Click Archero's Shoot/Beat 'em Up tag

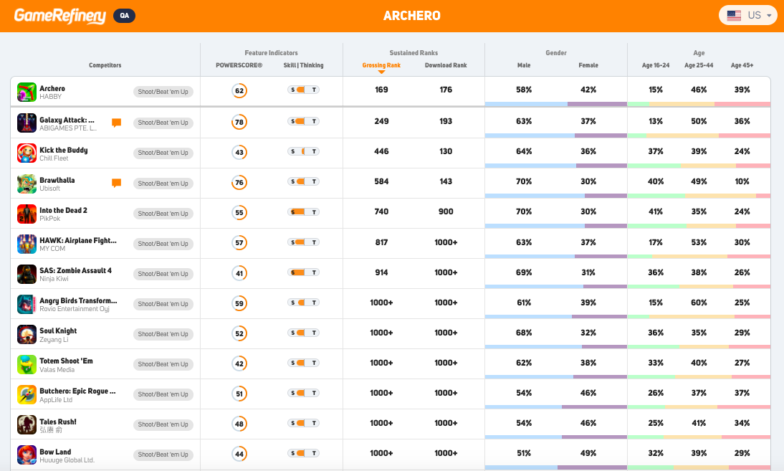pyautogui.click(x=163, y=92)
